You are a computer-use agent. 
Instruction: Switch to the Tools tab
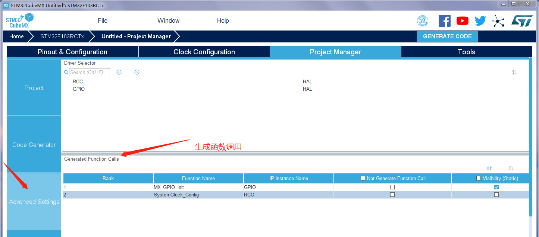[x=467, y=52]
